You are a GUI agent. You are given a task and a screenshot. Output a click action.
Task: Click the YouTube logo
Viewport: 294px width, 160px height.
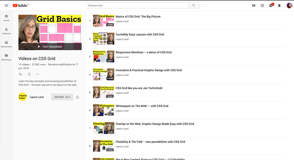coord(21,5)
